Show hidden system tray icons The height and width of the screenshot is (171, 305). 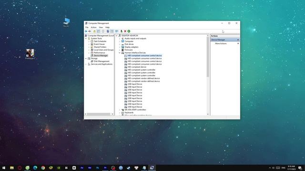click(x=270, y=168)
